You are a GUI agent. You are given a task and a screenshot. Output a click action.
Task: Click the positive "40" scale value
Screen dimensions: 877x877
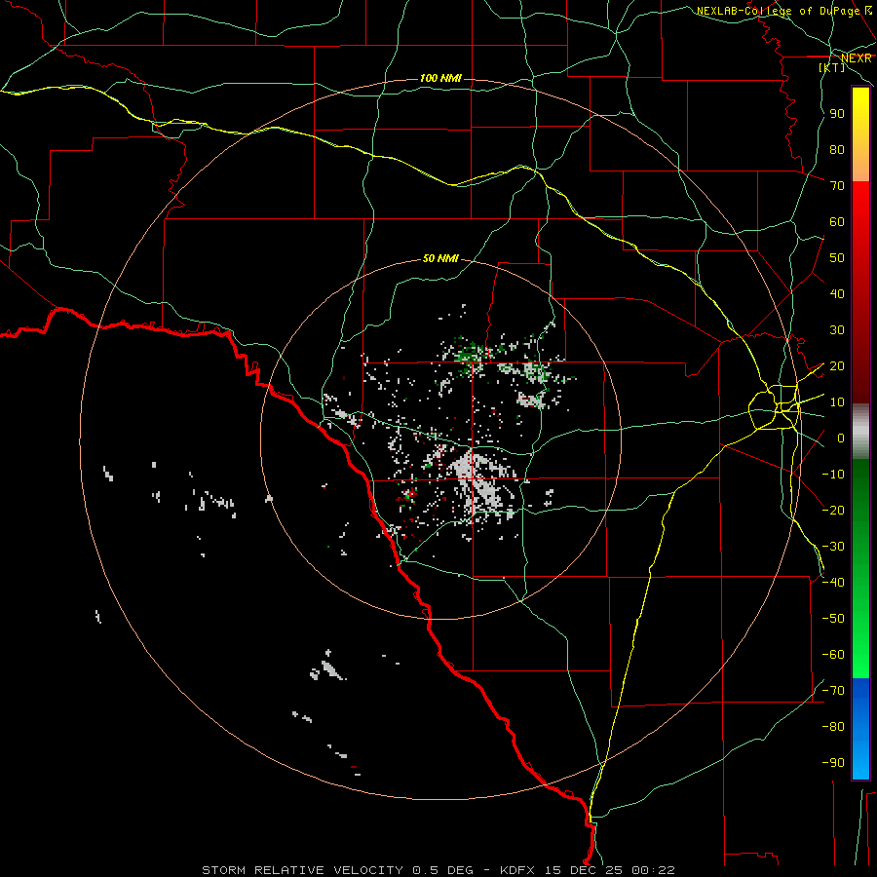click(837, 293)
